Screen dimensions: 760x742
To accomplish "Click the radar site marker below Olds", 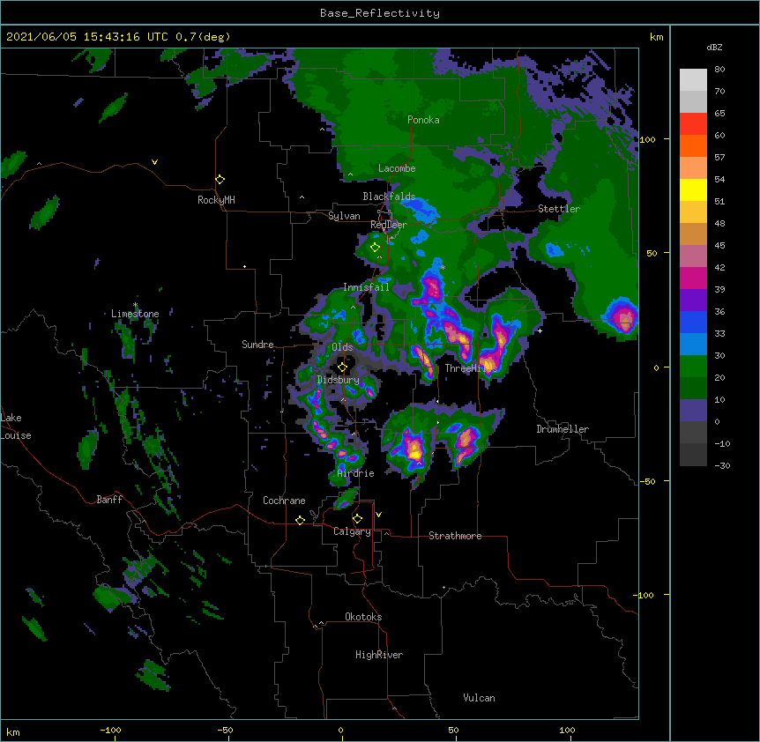I will [342, 367].
